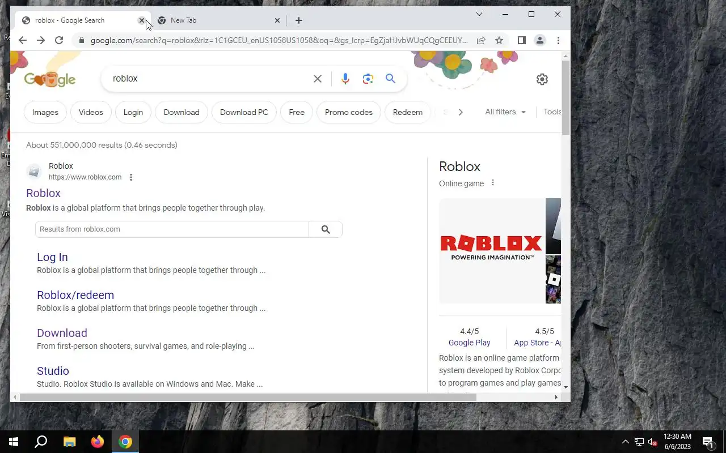Viewport: 726px width, 453px height.
Task: Filter results by Videos
Action: tap(91, 112)
